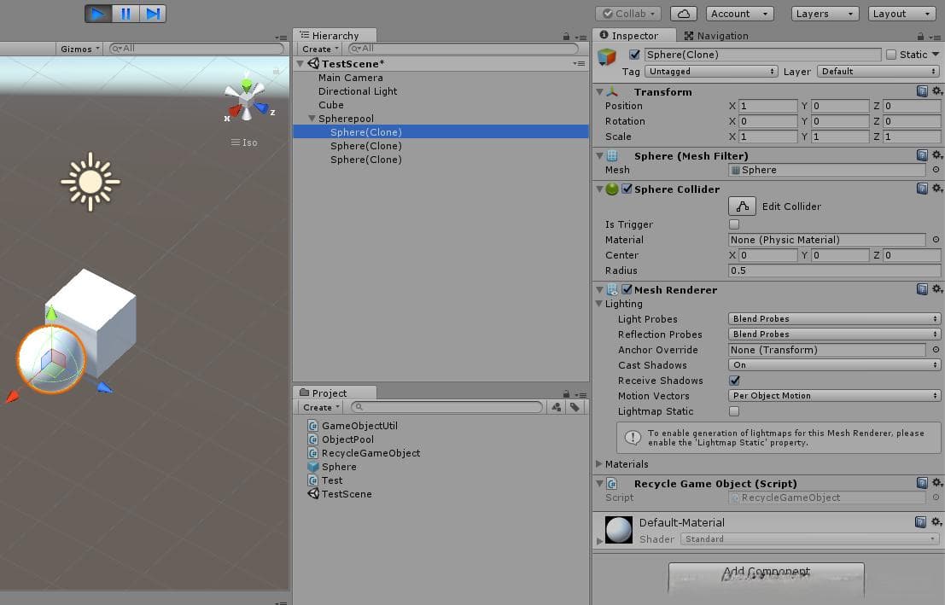Click the Sphere(Clone) name field
The image size is (945, 605).
pyautogui.click(x=762, y=55)
